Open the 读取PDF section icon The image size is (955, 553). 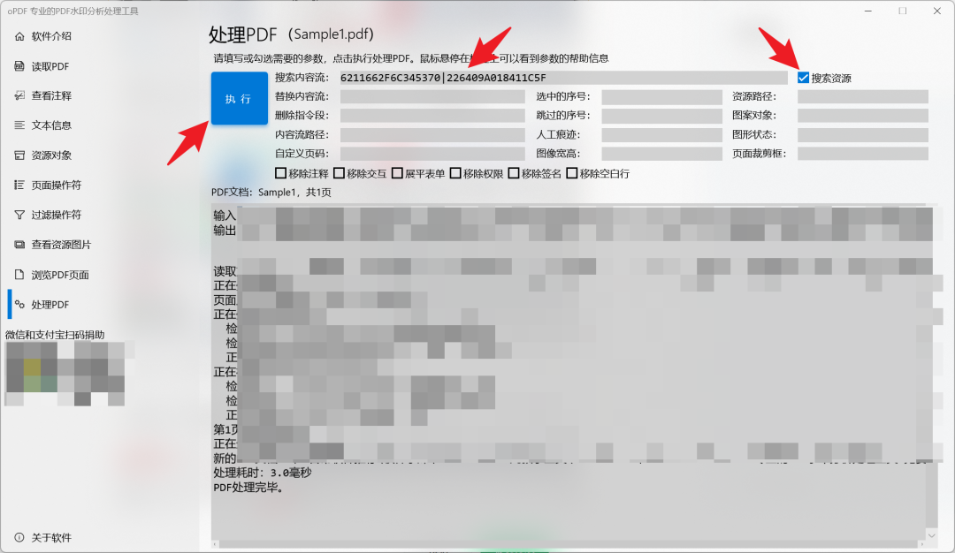click(19, 65)
